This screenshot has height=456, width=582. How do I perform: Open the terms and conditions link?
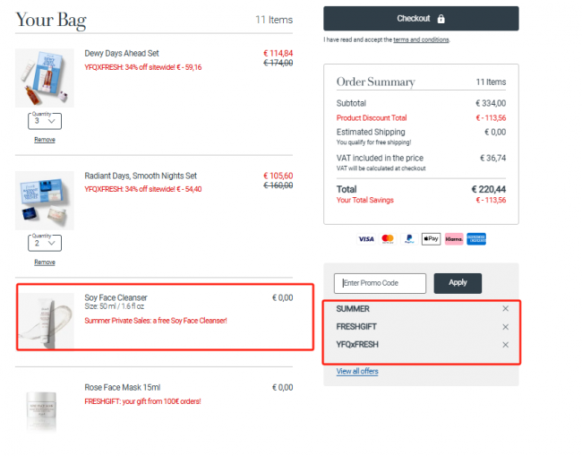pos(421,39)
